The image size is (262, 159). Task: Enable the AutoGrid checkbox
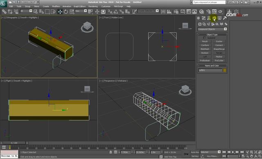point(204,38)
